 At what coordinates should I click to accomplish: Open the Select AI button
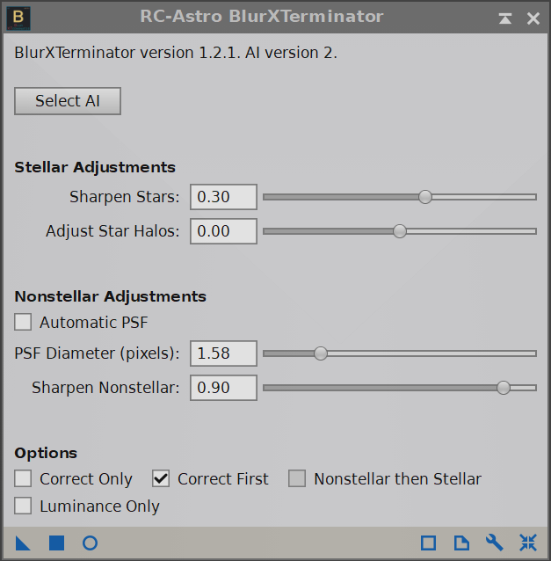(x=68, y=101)
